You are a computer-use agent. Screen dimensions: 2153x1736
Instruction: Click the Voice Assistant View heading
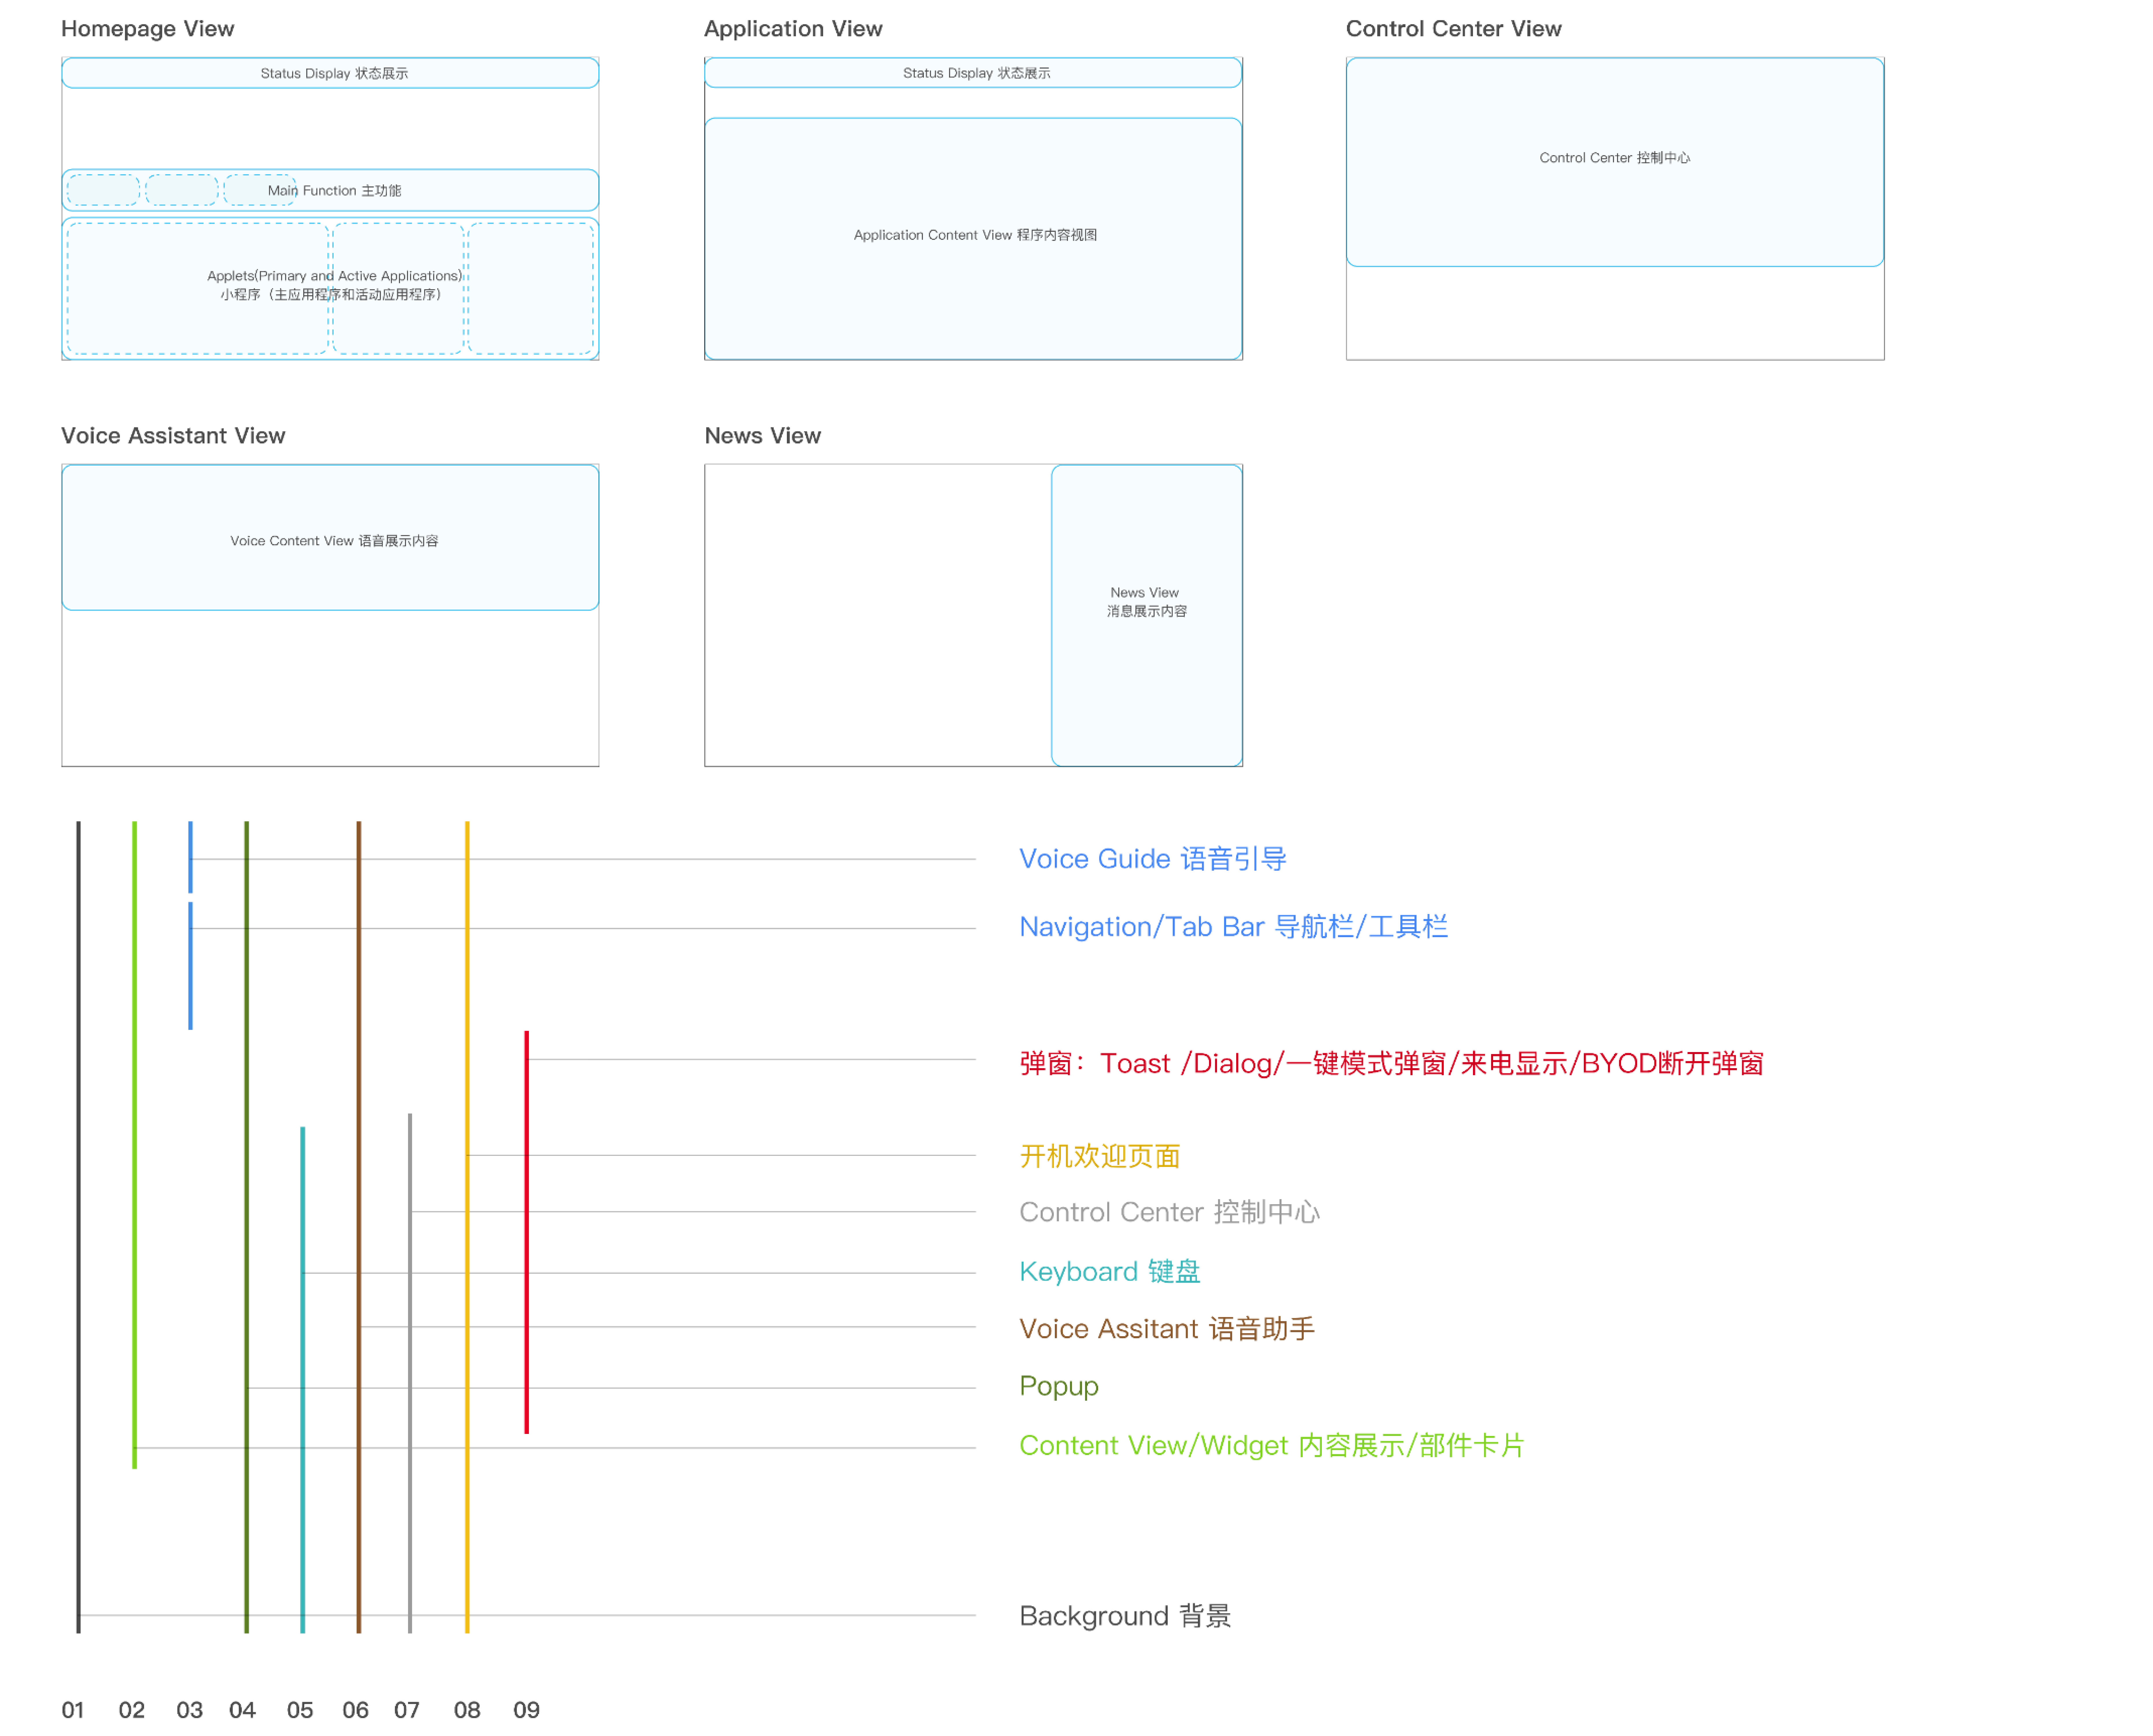(173, 436)
